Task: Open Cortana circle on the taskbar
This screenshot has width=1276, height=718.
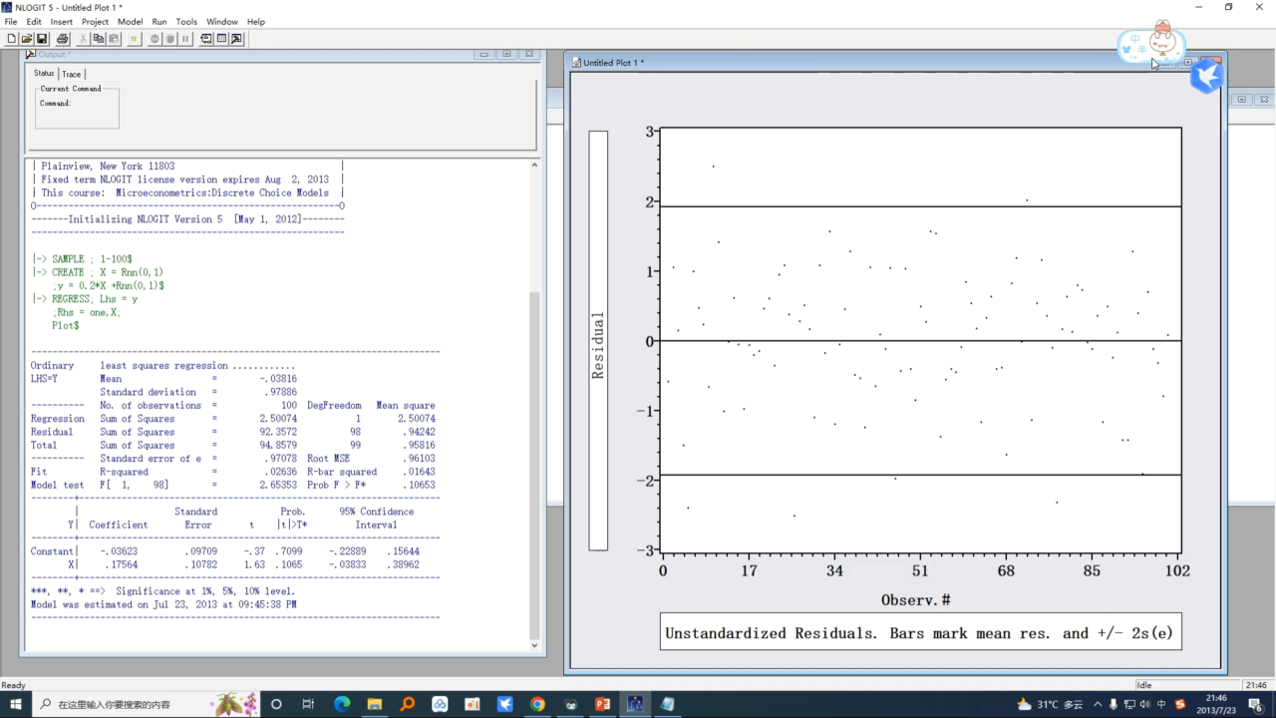Action: click(x=276, y=704)
